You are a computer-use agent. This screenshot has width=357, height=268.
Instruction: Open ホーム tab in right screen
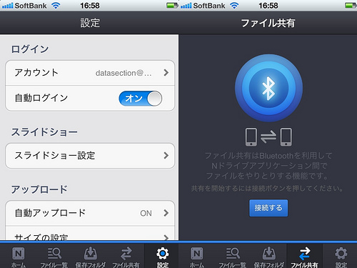pyautogui.click(x=196, y=257)
